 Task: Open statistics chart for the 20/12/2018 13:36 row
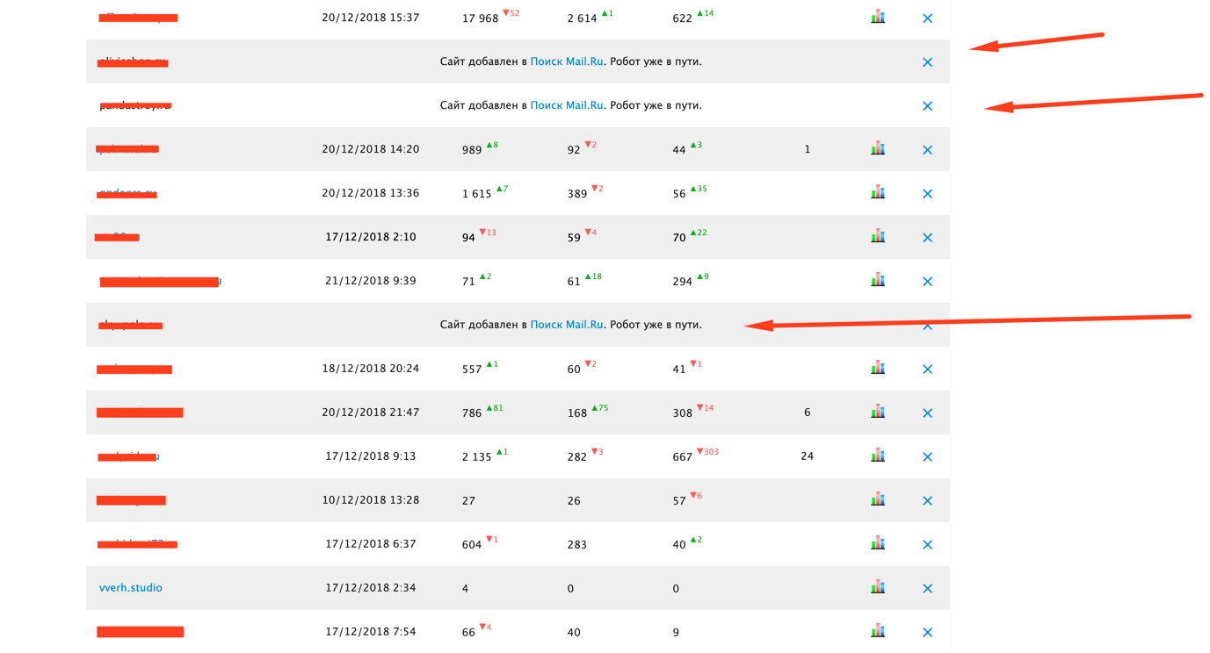878,192
